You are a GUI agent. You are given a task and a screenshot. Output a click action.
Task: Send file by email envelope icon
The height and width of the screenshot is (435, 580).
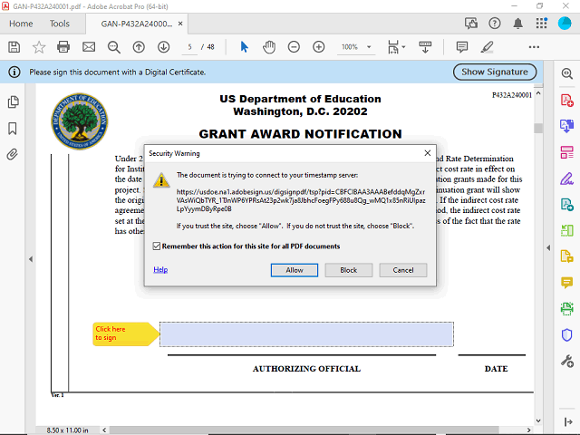coord(89,47)
